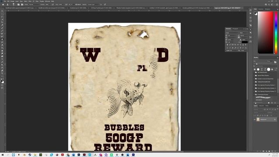The height and width of the screenshot is (157, 279).
Task: Open the File menu
Action: (5, 1)
